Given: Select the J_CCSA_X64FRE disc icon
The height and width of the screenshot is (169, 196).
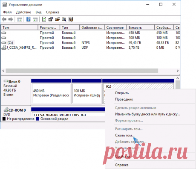Looking at the screenshot, I should coord(4,47).
